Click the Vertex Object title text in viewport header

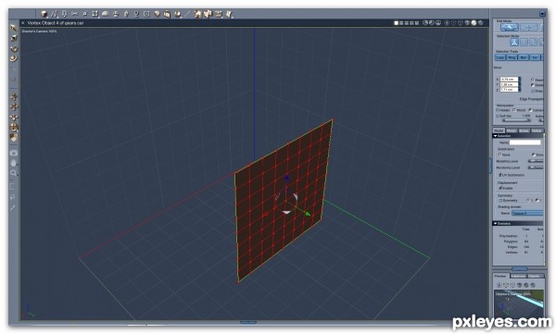(56, 23)
